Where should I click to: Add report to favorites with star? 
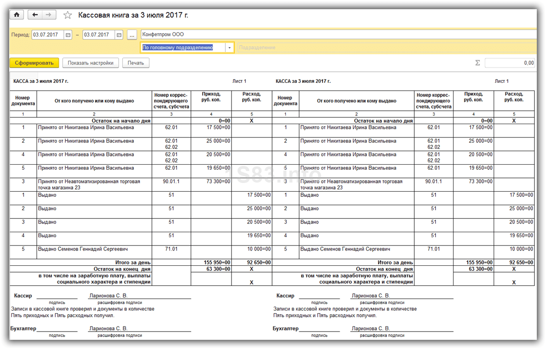[68, 15]
